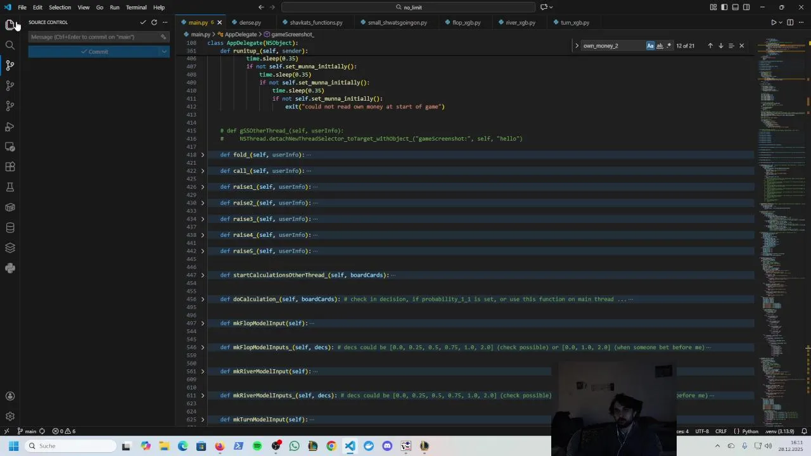This screenshot has width=811, height=456.
Task: Change Python language mode in status bar
Action: point(750,431)
